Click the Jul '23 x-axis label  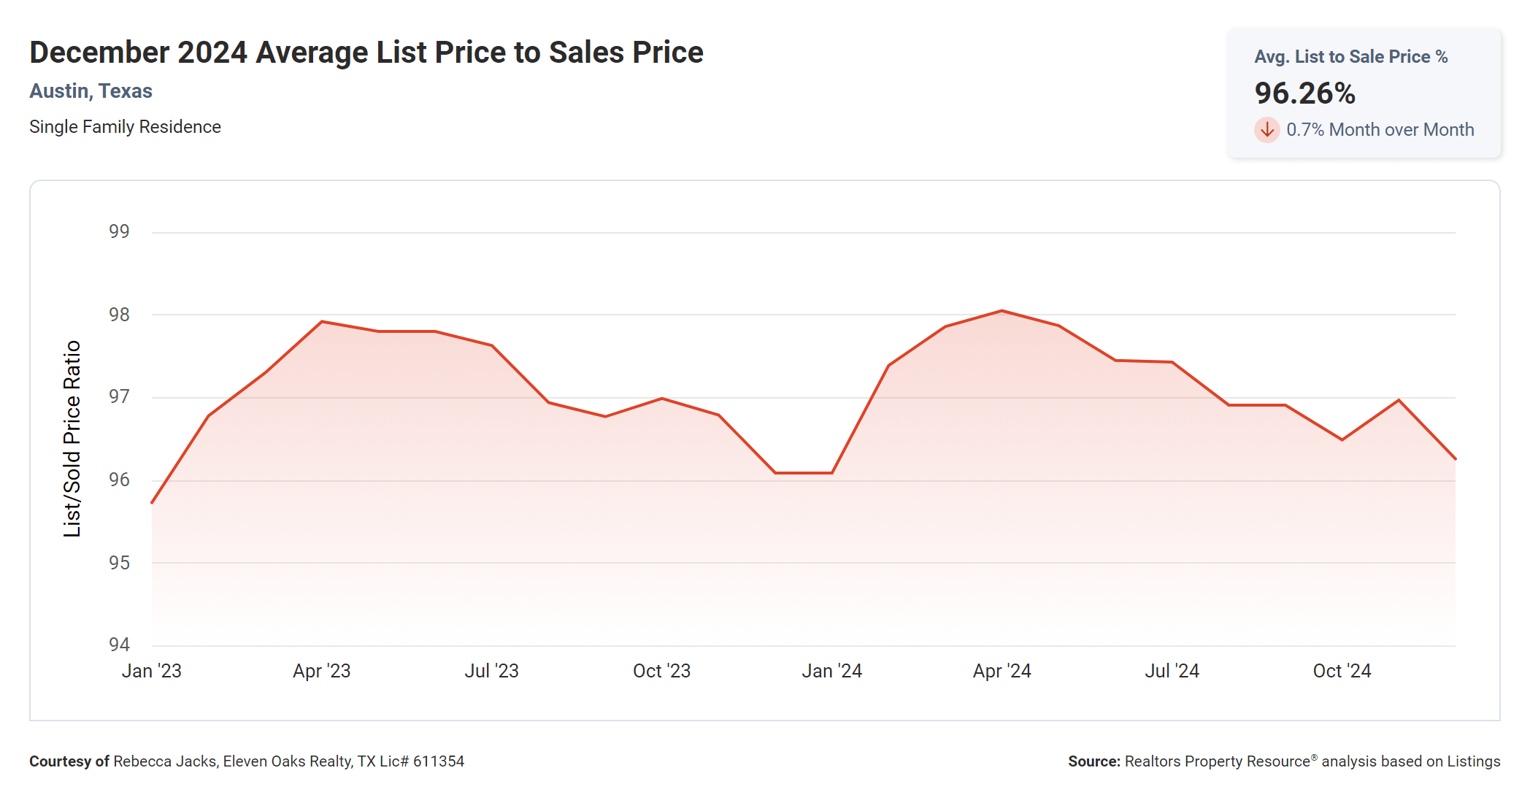pos(491,671)
